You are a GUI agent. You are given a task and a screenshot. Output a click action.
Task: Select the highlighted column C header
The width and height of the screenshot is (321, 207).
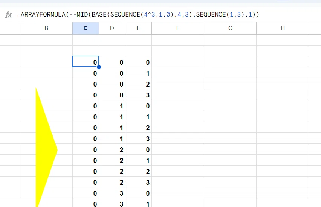pos(86,28)
